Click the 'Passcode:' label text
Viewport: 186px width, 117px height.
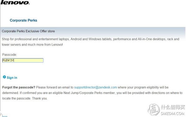click(x=10, y=55)
